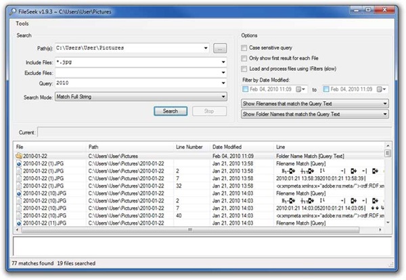Screen dimensions: 406x280
Task: Open the Include Files dropdown arrow
Action: tap(223, 62)
